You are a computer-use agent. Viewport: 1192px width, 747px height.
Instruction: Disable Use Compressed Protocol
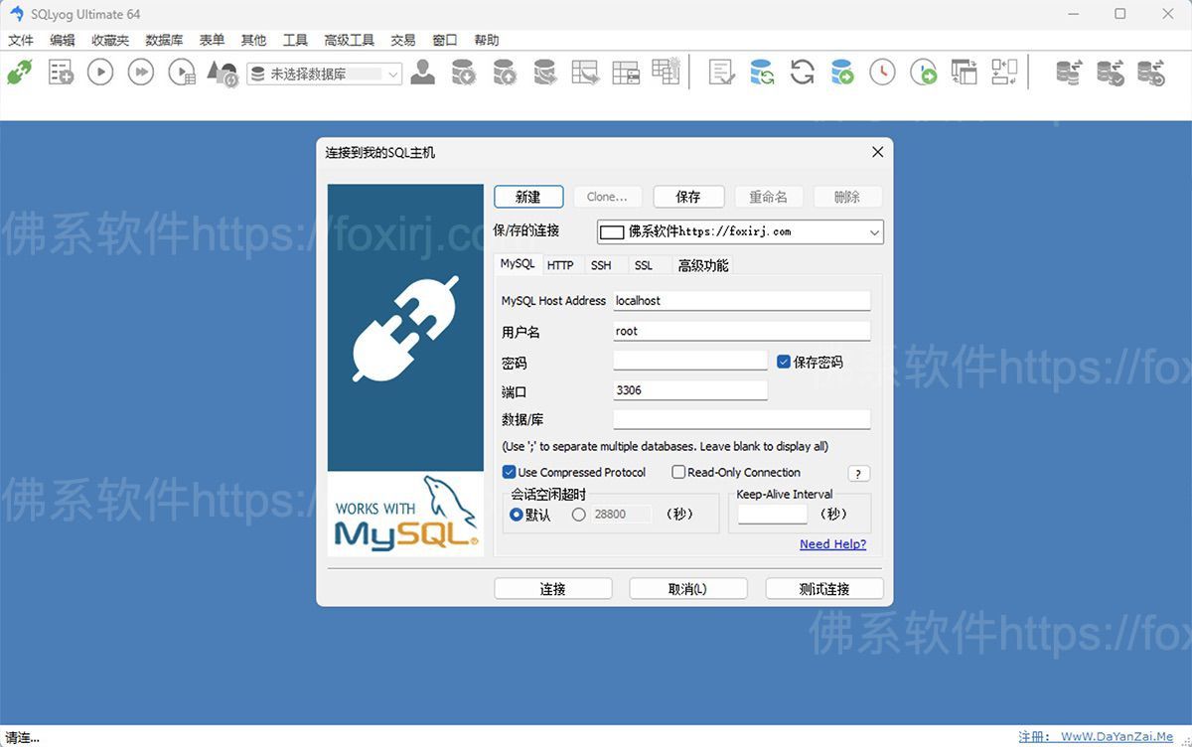[x=510, y=472]
